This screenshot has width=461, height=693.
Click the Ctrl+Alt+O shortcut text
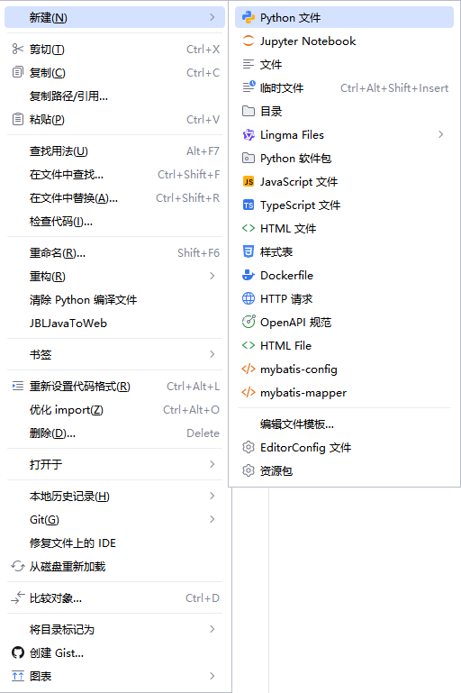pos(191,410)
